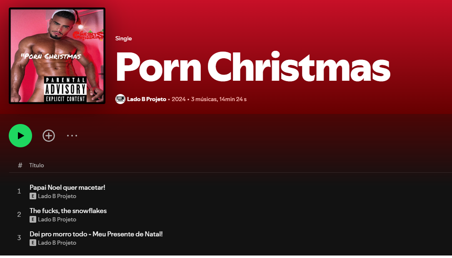The height and width of the screenshot is (258, 452).
Task: Click explicit badge on Papai Noel quer macetar!
Action: pos(33,196)
